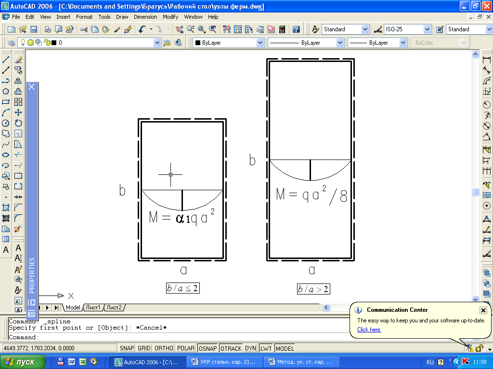Image resolution: width=493 pixels, height=369 pixels.
Task: Switch to the Лист1 layout tab
Action: click(93, 307)
